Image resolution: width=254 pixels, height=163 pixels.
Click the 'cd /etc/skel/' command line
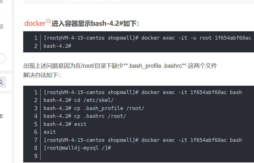coord(79,100)
